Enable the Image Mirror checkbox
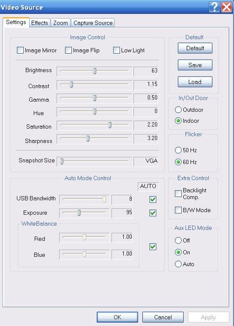Viewport: 234px width, 326px height. click(x=20, y=50)
